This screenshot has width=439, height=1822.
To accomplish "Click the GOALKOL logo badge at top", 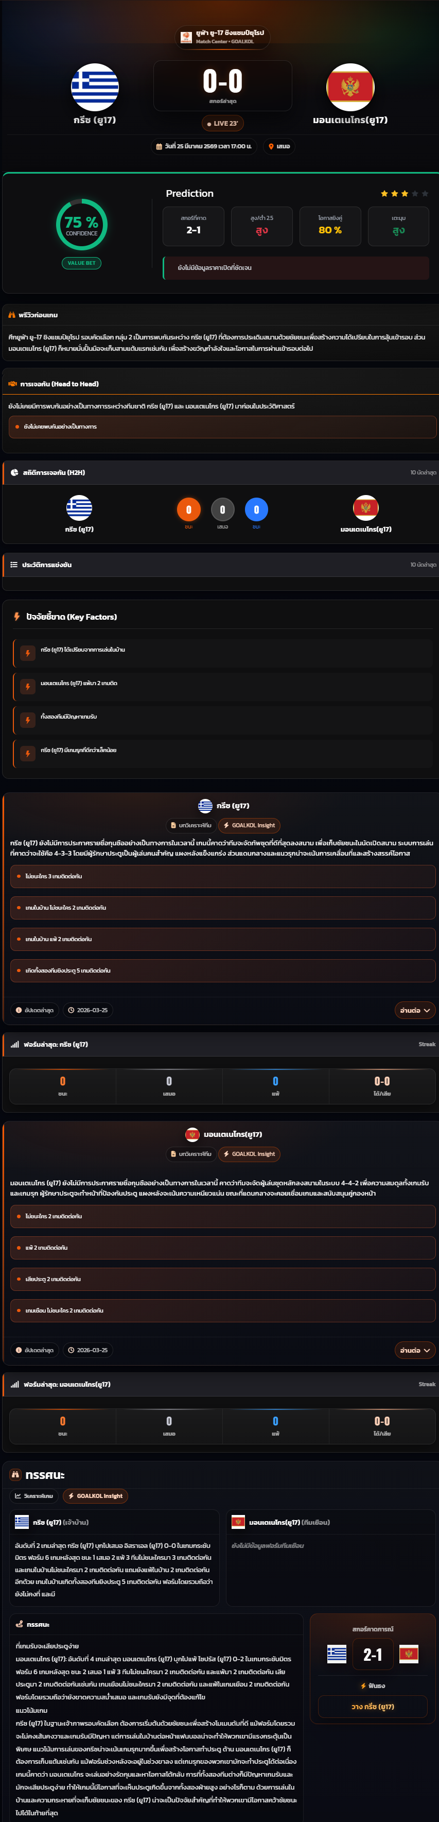I will tap(186, 37).
